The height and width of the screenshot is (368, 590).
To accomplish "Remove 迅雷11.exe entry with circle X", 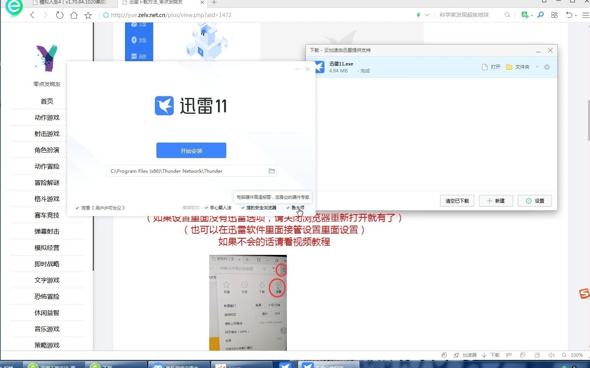I will (x=547, y=67).
